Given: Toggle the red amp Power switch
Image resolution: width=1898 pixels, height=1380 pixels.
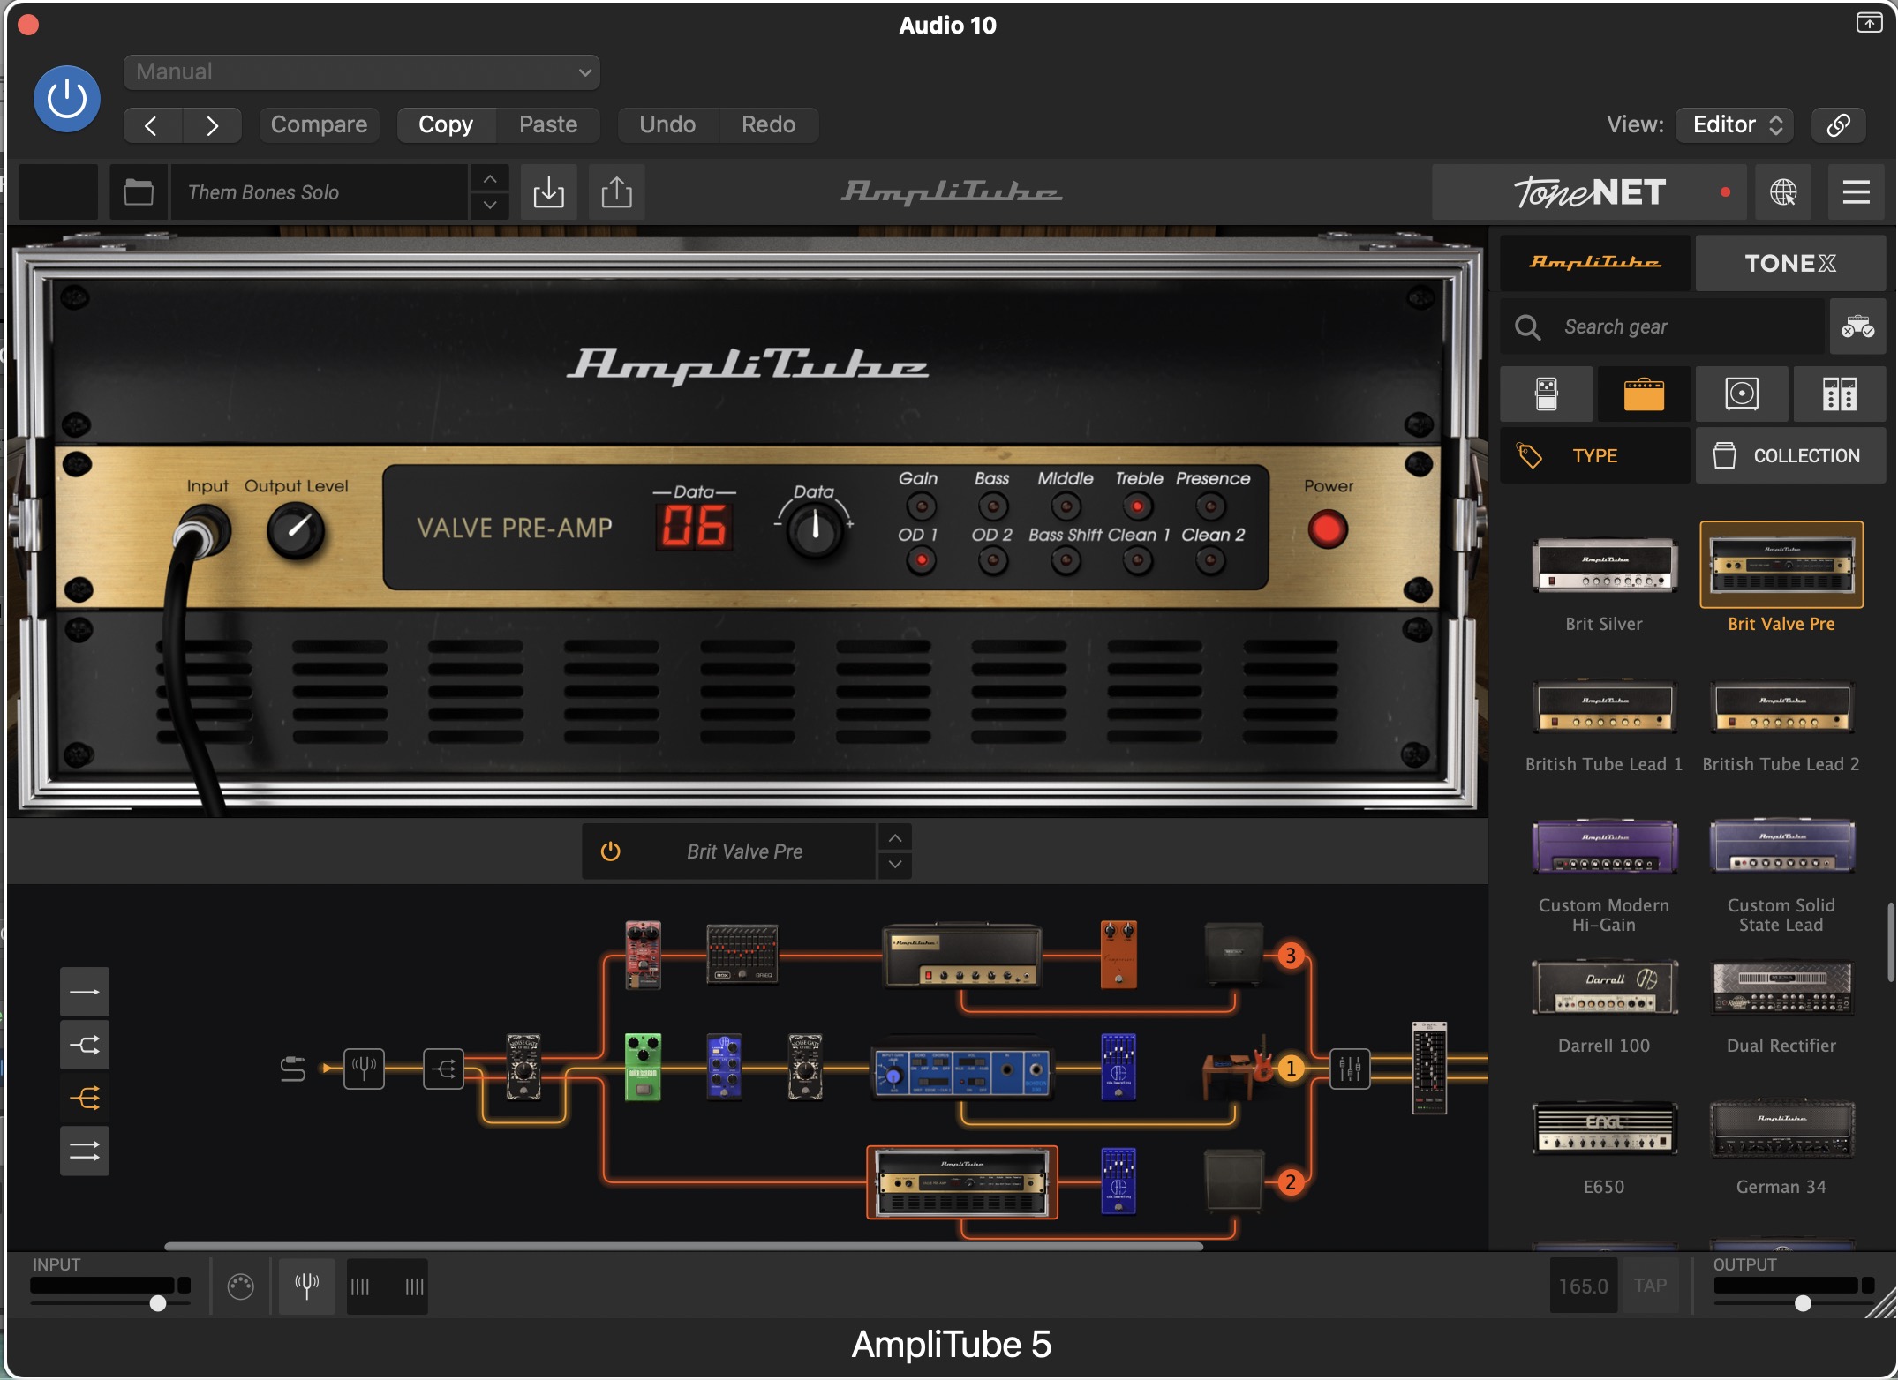Looking at the screenshot, I should (1327, 529).
